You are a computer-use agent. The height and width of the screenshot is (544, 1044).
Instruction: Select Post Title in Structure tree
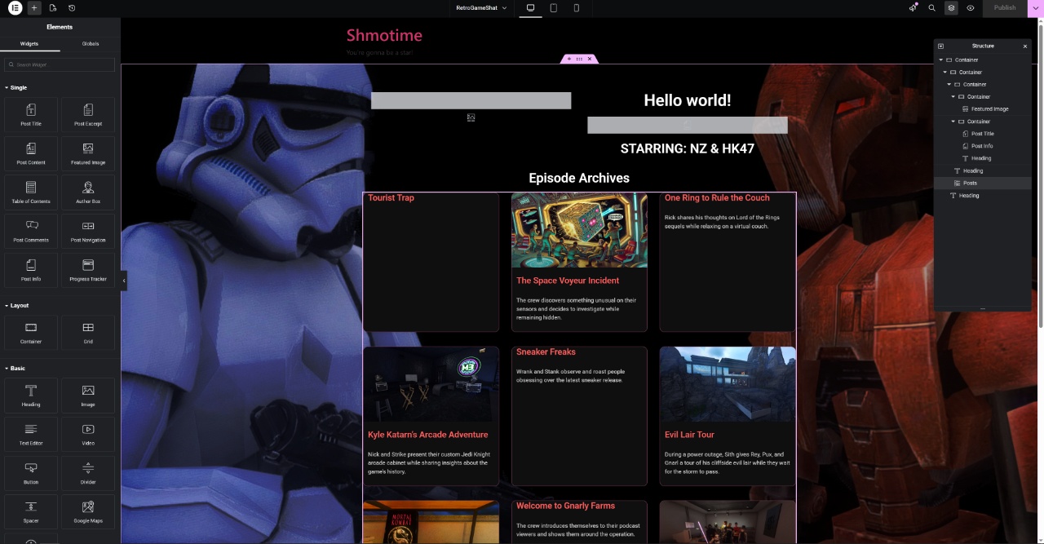[x=982, y=134]
